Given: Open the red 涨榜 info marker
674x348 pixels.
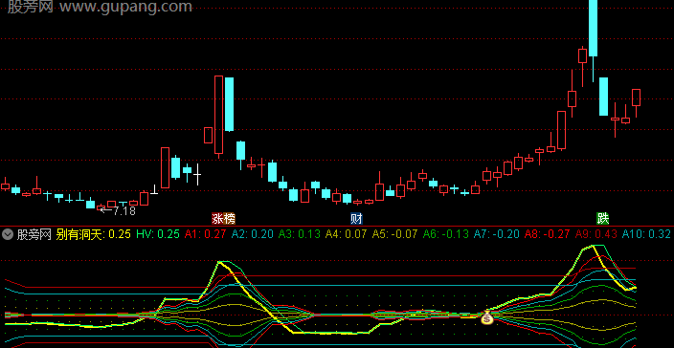Looking at the screenshot, I should pos(223,219).
